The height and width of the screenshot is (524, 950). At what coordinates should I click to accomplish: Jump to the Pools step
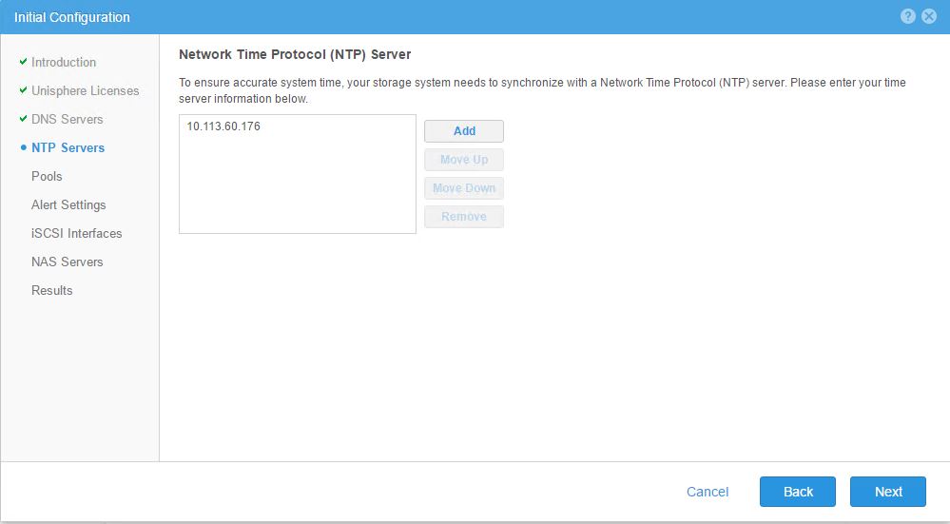(47, 176)
